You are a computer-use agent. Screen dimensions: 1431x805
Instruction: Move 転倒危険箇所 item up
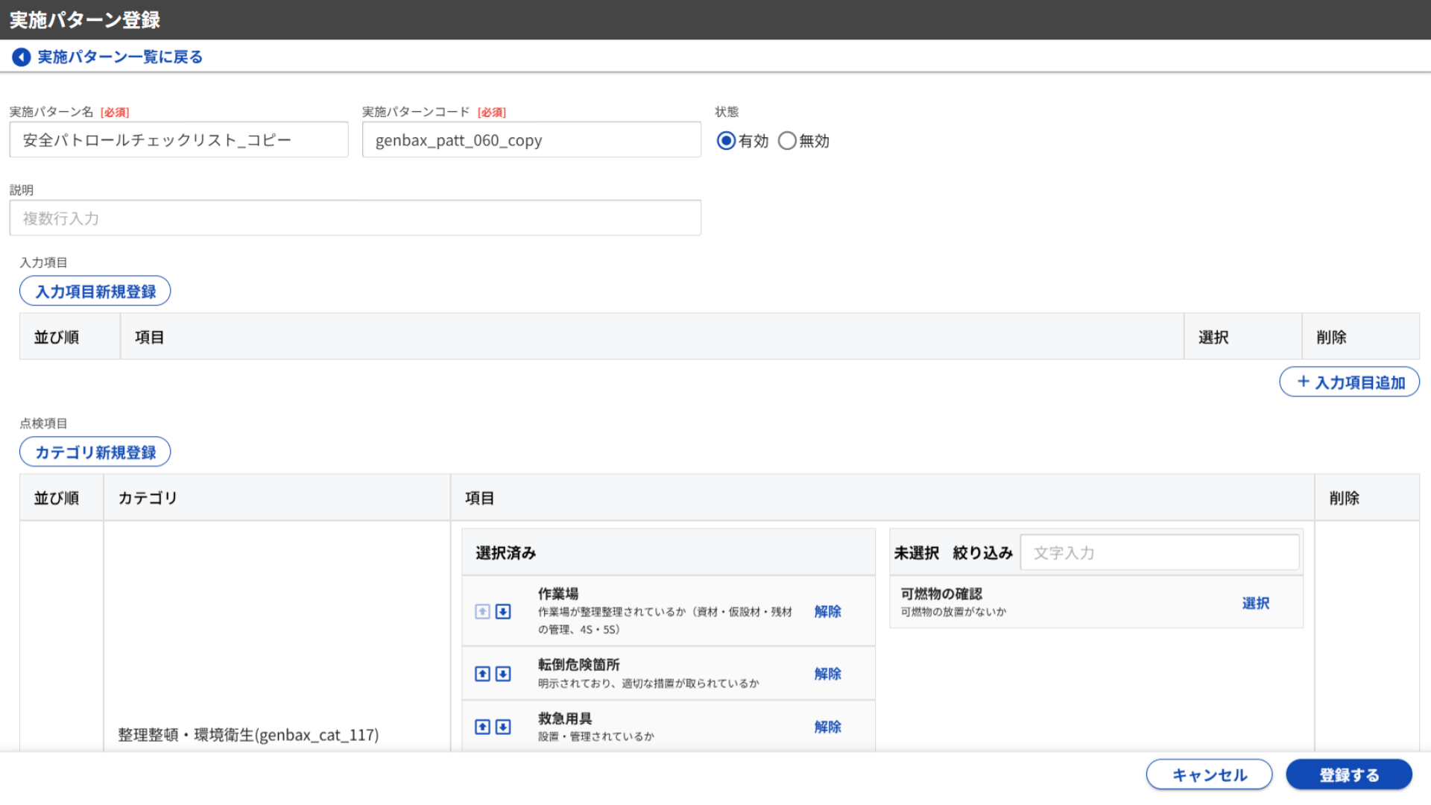482,674
